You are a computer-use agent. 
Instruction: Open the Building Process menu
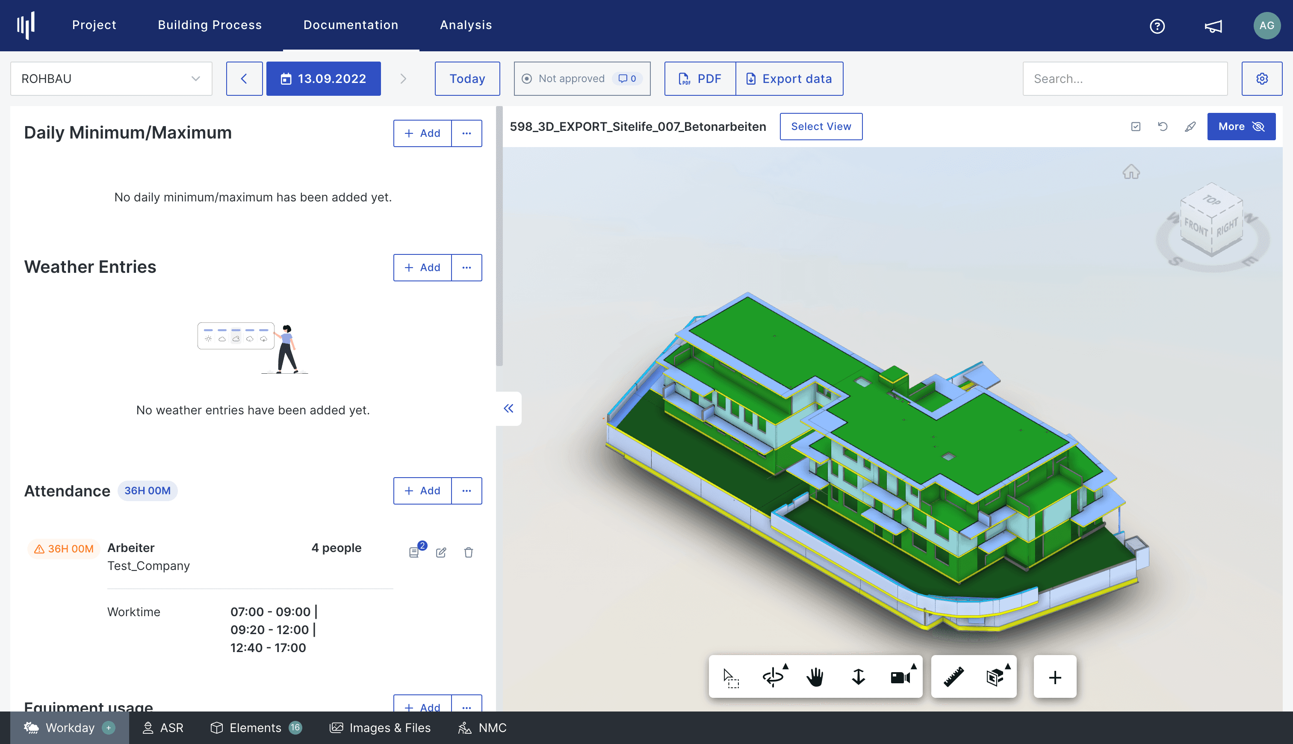(x=210, y=25)
